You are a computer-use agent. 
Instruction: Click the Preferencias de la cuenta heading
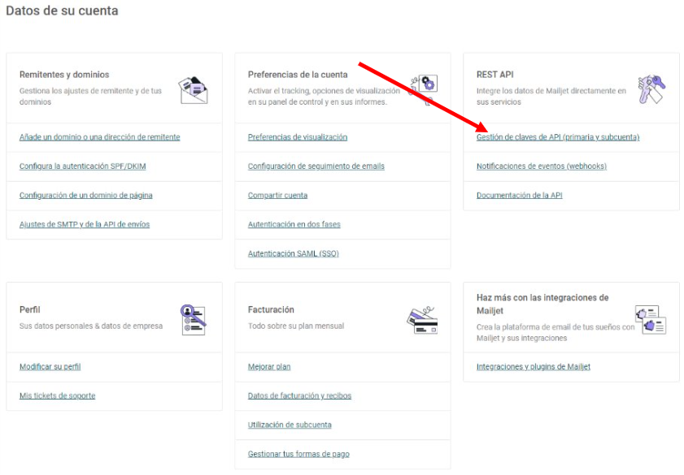[298, 75]
